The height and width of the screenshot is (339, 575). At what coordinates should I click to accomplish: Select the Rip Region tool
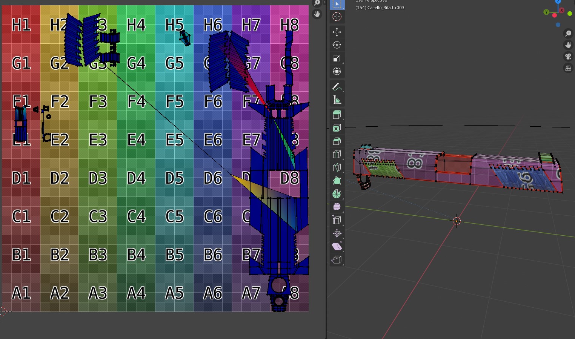tap(337, 260)
